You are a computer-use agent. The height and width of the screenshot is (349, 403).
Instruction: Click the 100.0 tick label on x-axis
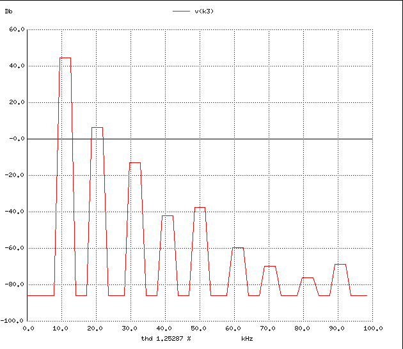coord(372,328)
